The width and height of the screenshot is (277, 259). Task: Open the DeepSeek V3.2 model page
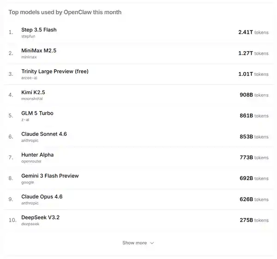[x=40, y=217]
